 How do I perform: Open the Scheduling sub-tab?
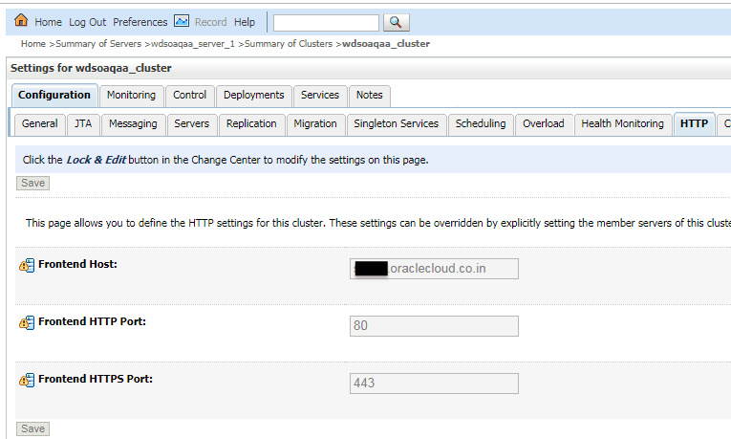point(481,124)
